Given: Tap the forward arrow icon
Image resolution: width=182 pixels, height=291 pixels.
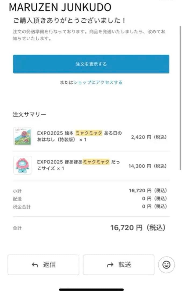Looking at the screenshot, I should (110, 265).
